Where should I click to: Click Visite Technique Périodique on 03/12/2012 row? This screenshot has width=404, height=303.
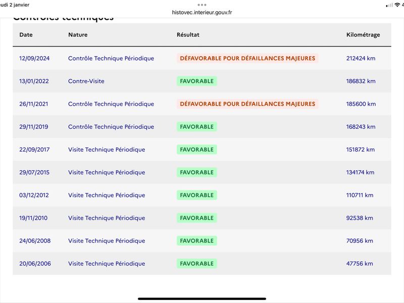[x=107, y=195]
